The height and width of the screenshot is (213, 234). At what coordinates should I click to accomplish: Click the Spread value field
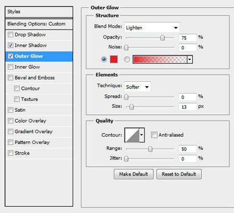pyautogui.click(x=188, y=97)
